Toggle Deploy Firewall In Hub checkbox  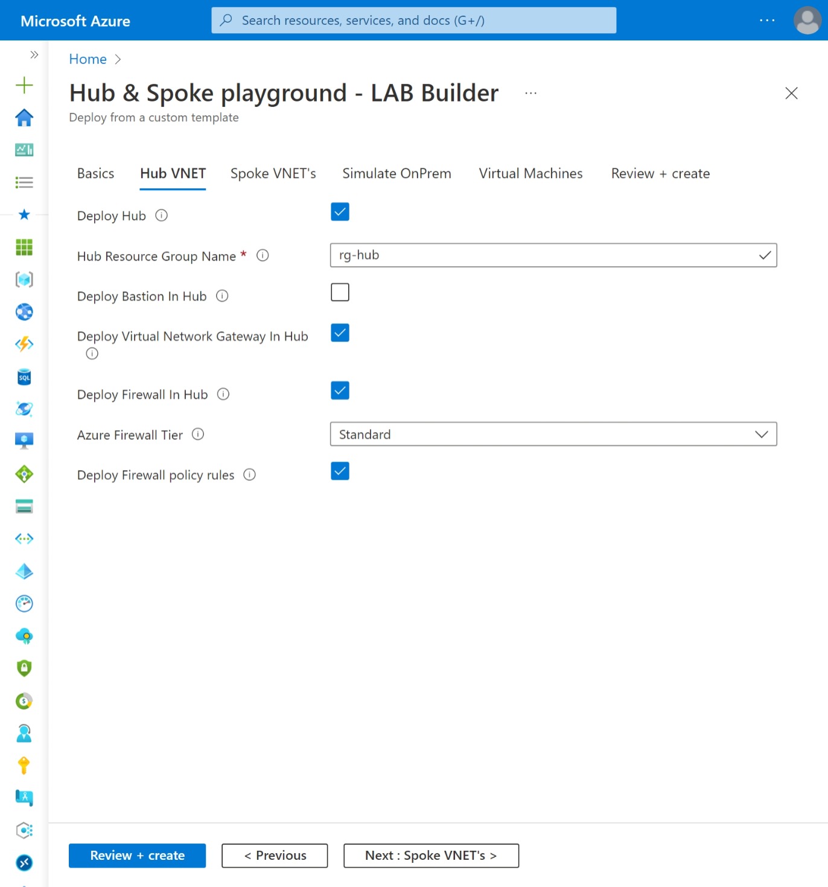click(340, 390)
